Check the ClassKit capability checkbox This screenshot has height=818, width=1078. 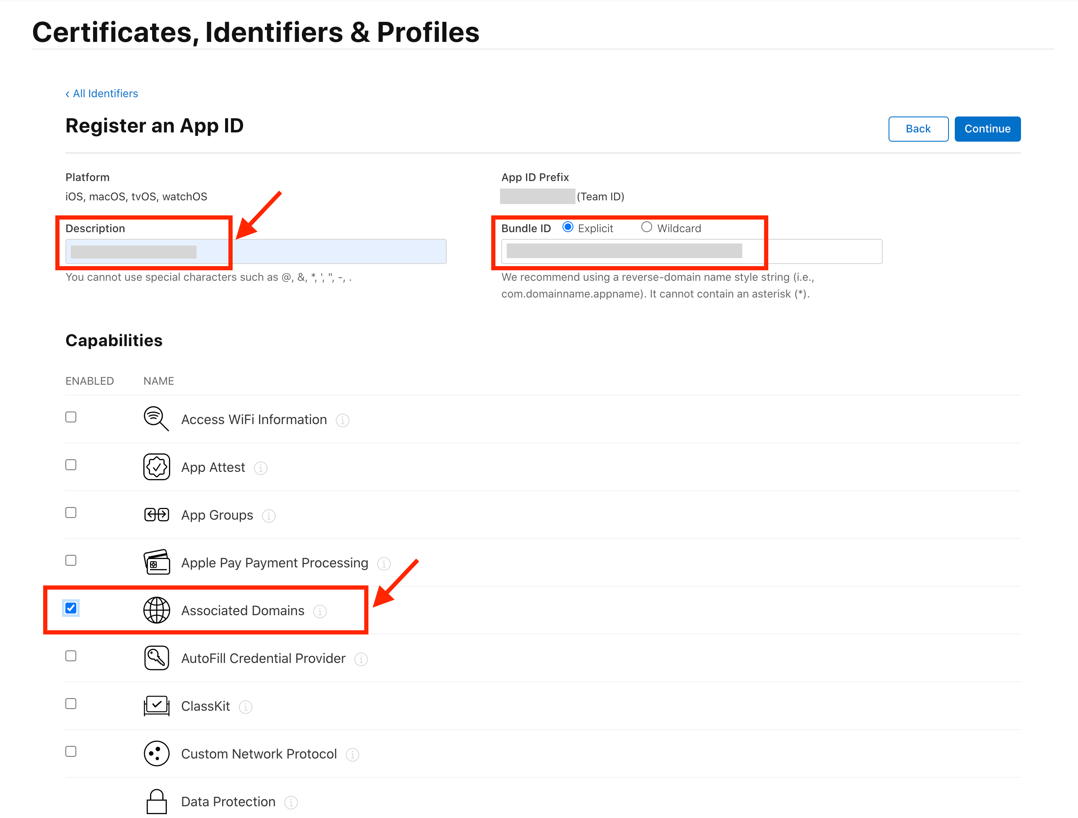pos(71,704)
